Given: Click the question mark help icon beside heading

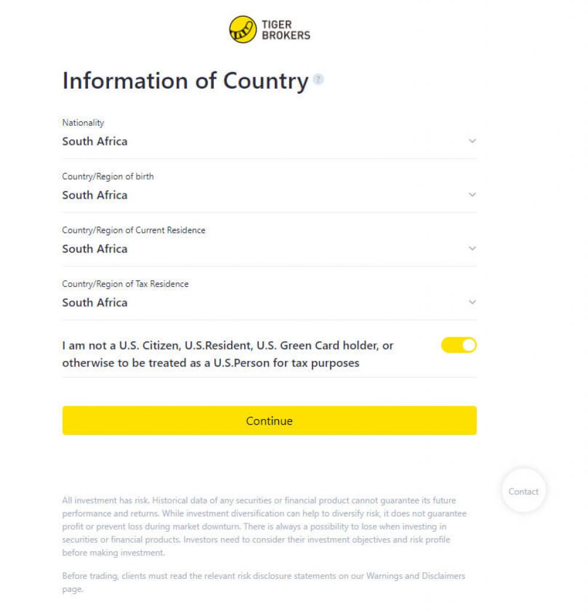Looking at the screenshot, I should [319, 79].
